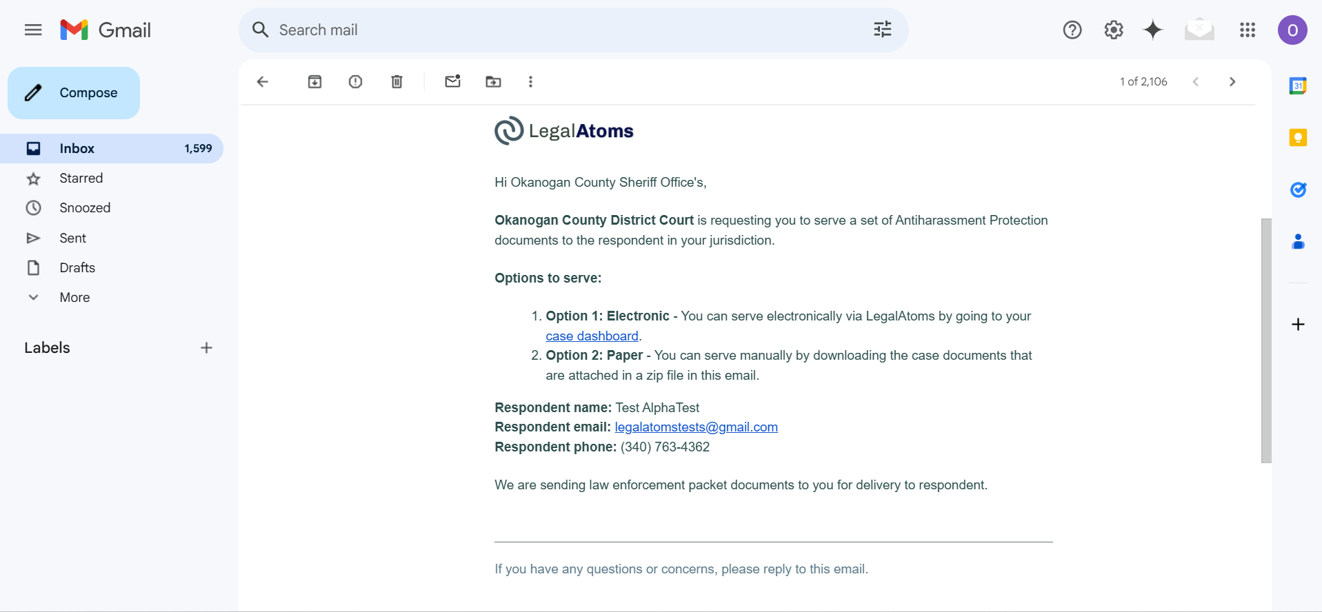Expand the More folders list
Viewport: 1322px width, 612px height.
coord(112,297)
